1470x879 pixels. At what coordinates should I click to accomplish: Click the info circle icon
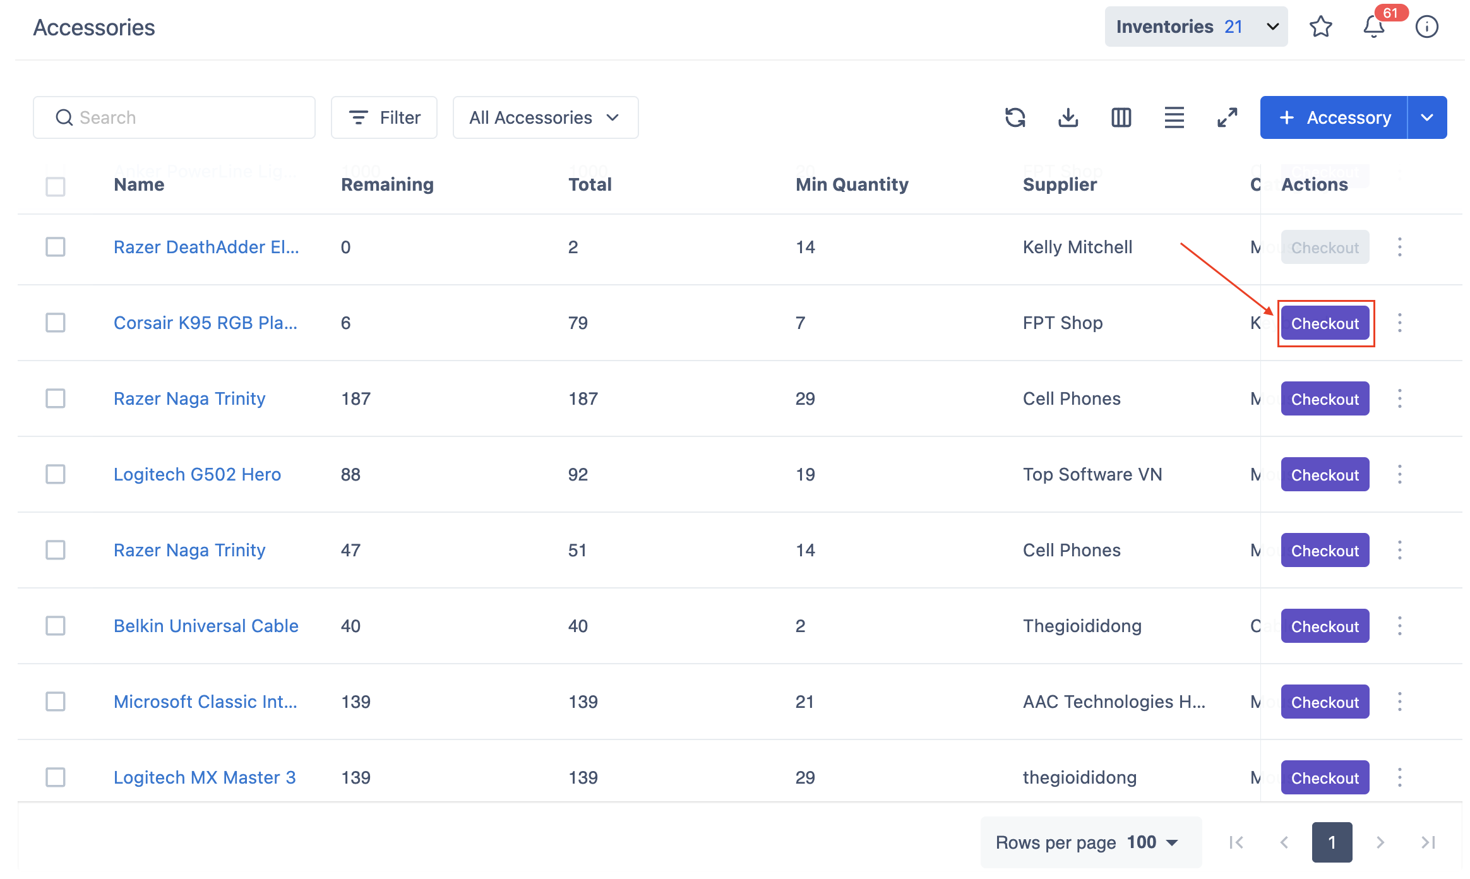1426,27
